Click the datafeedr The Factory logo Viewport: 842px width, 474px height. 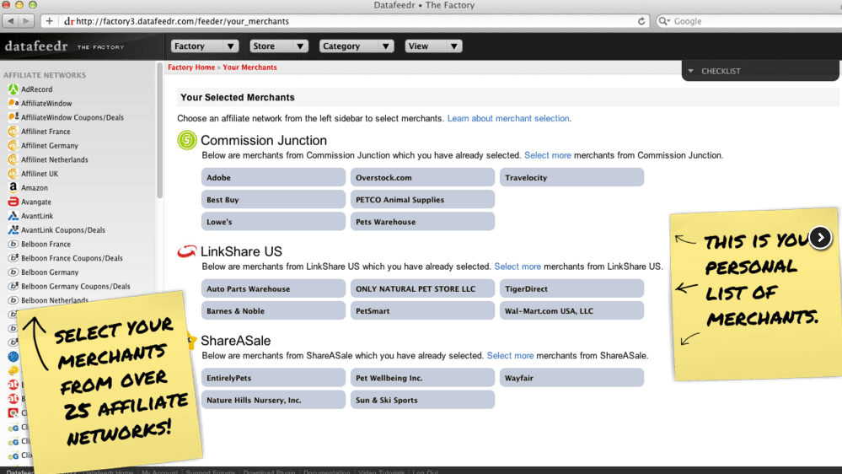point(64,46)
